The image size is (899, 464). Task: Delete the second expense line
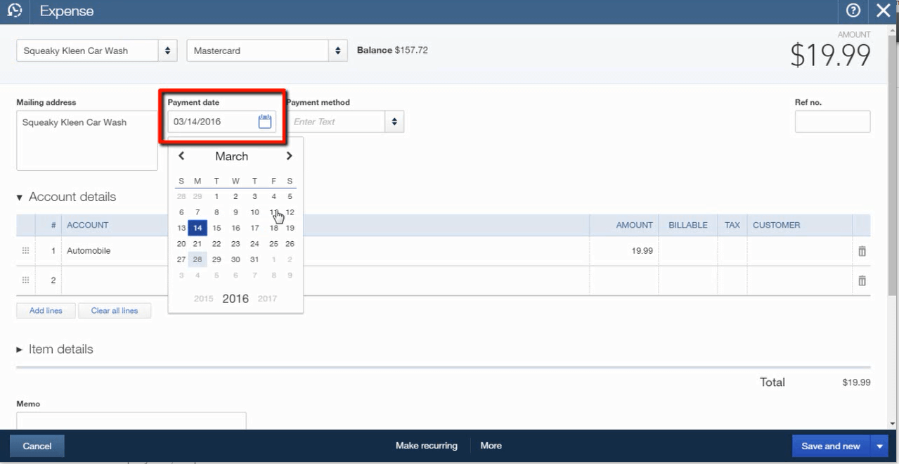click(x=862, y=281)
